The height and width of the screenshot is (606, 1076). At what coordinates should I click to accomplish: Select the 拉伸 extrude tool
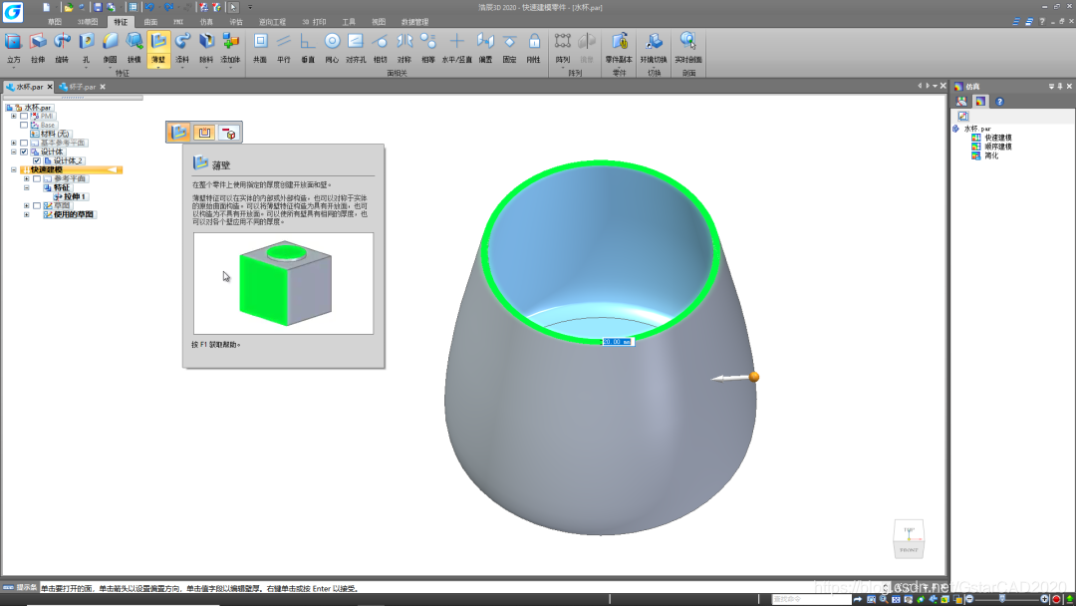point(38,48)
